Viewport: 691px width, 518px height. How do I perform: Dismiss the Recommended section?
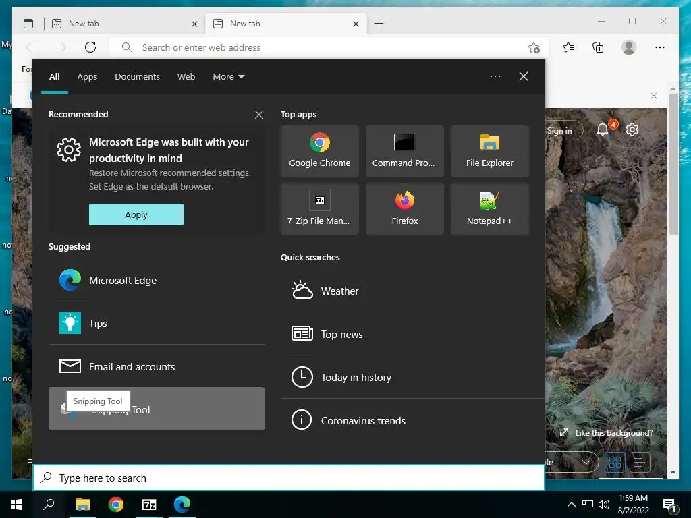259,115
